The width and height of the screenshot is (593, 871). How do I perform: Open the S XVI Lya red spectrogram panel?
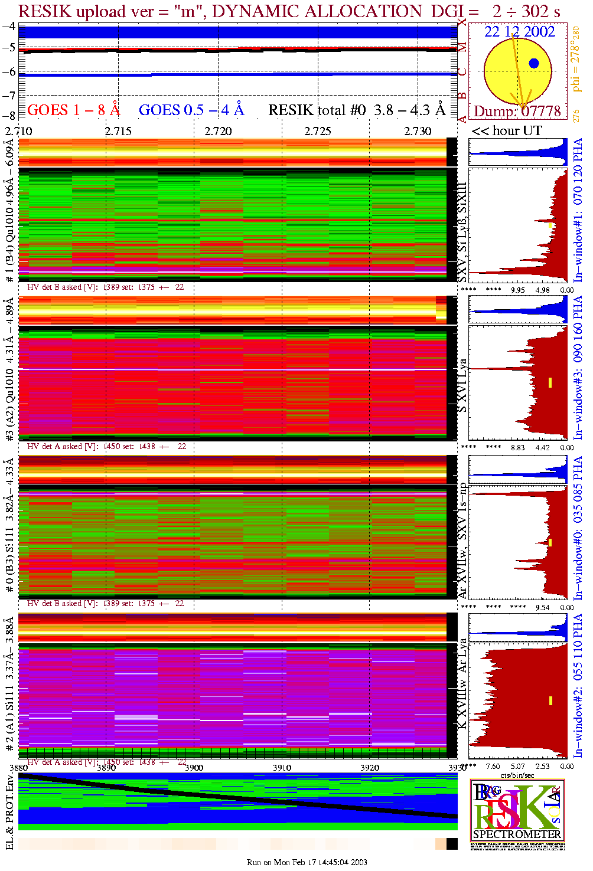pos(232,382)
